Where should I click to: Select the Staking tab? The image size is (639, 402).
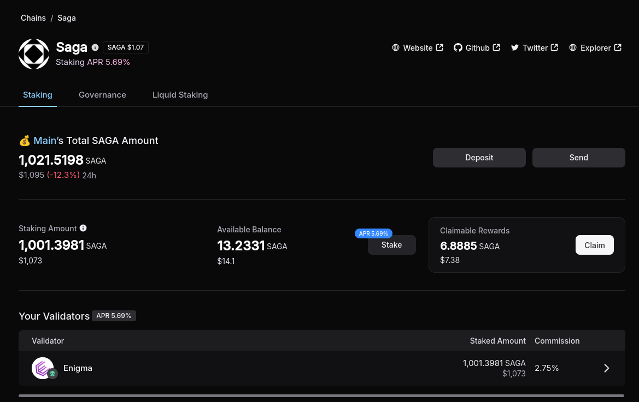(38, 95)
